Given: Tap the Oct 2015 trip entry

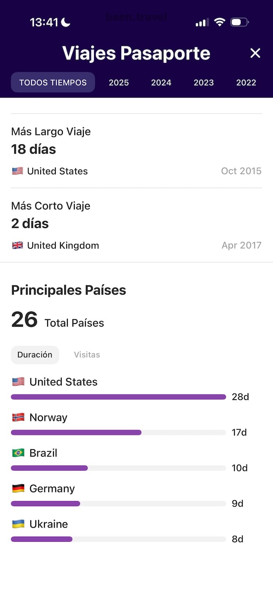Looking at the screenshot, I should coord(241,171).
